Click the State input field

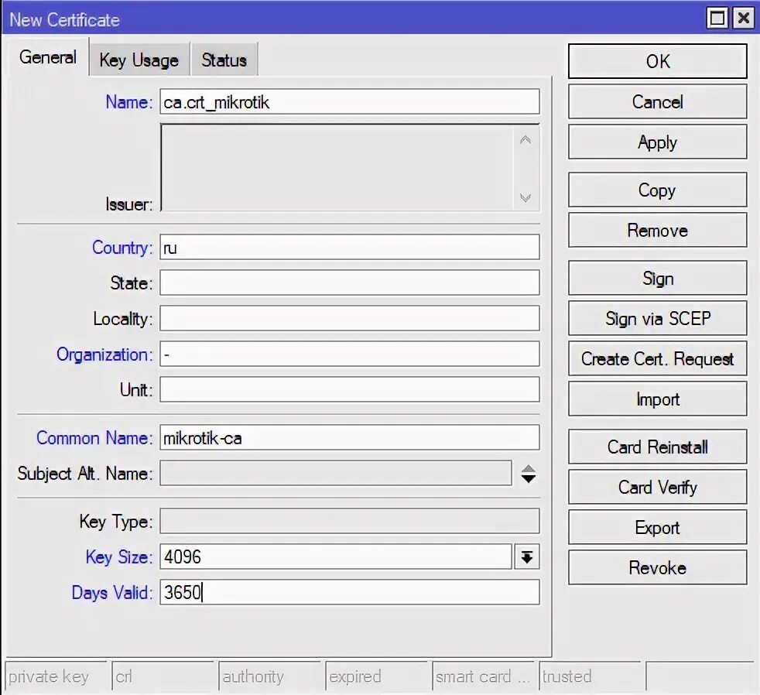point(350,282)
